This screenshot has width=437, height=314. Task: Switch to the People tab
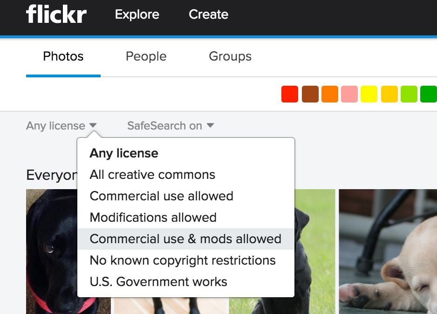point(146,56)
